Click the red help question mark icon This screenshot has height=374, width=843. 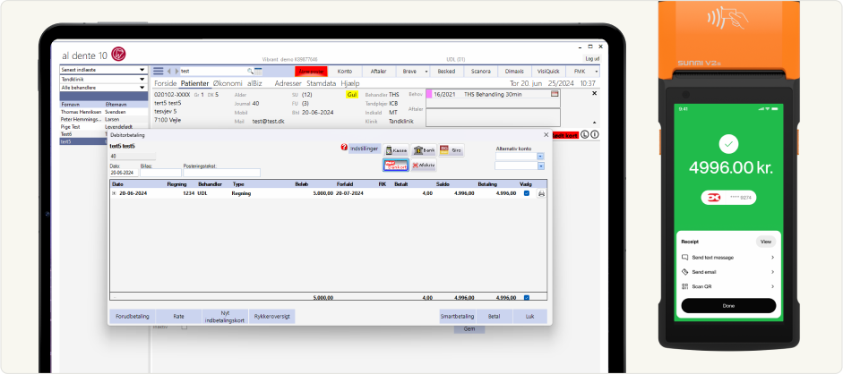pyautogui.click(x=344, y=148)
